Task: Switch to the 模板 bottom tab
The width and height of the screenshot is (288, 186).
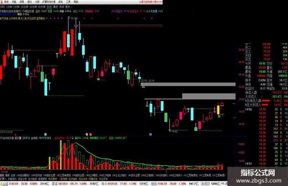Action: (7, 176)
